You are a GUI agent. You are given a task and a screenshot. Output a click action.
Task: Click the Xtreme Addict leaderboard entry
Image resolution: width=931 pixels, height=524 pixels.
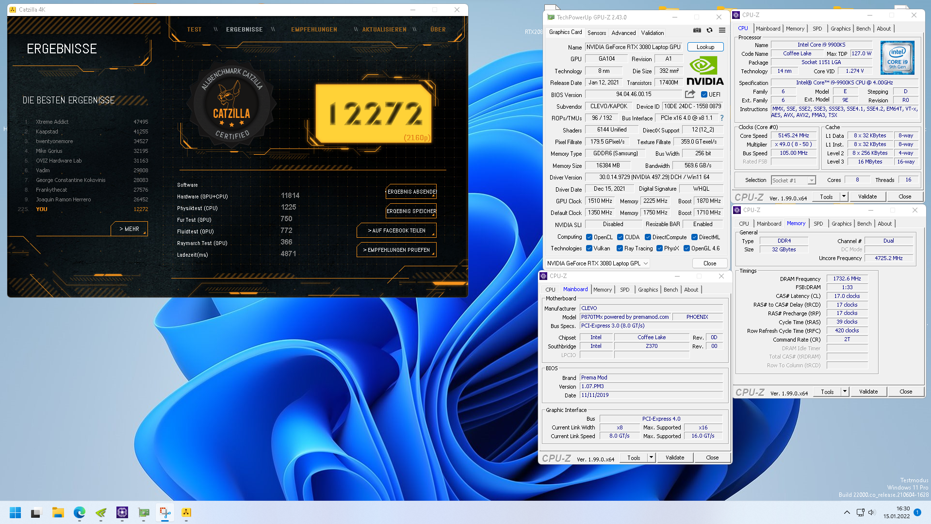[86, 122]
